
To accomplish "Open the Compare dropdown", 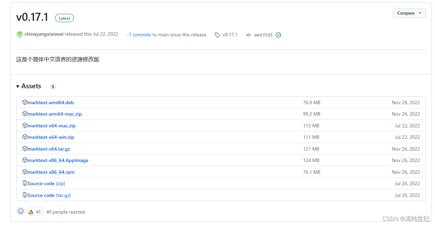I will pos(409,13).
